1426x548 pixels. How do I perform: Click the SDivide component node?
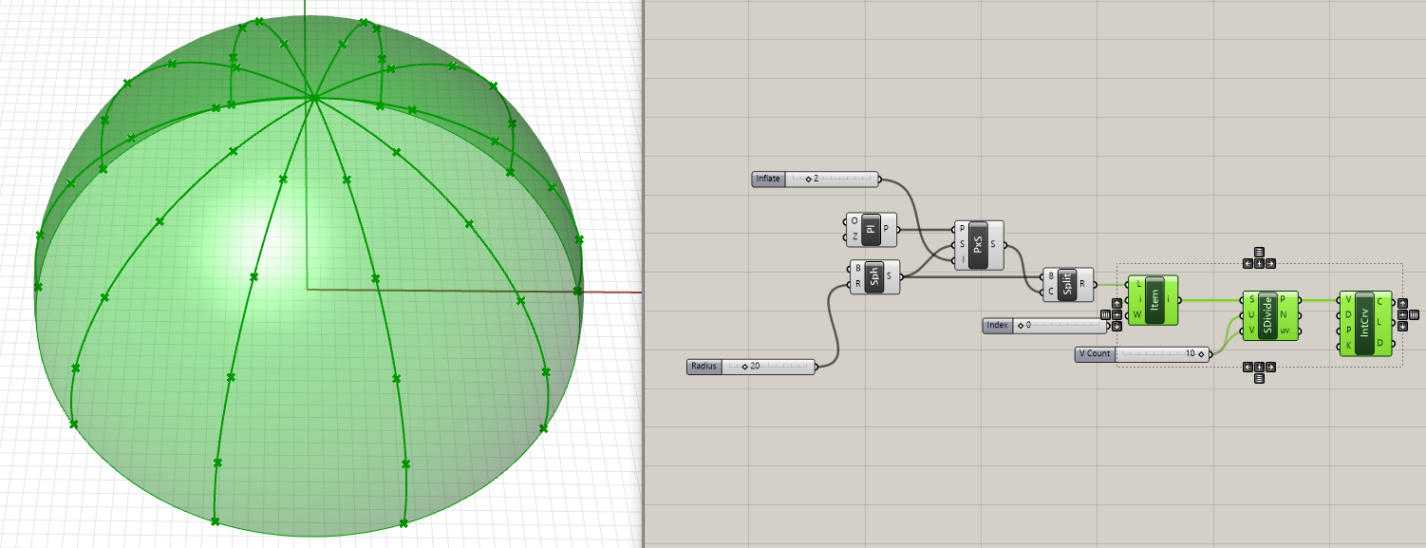coord(1267,315)
